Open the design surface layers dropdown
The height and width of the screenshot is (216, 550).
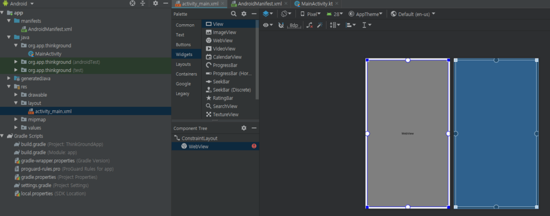pyautogui.click(x=268, y=14)
